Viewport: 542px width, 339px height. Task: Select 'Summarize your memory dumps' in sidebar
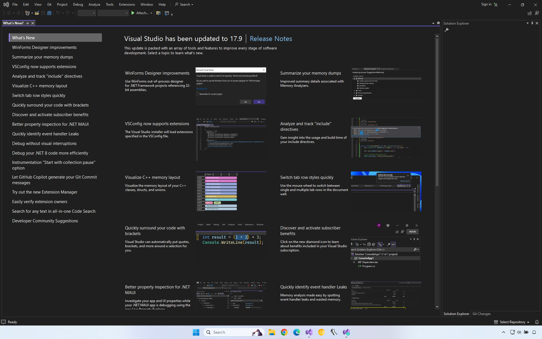pos(42,57)
